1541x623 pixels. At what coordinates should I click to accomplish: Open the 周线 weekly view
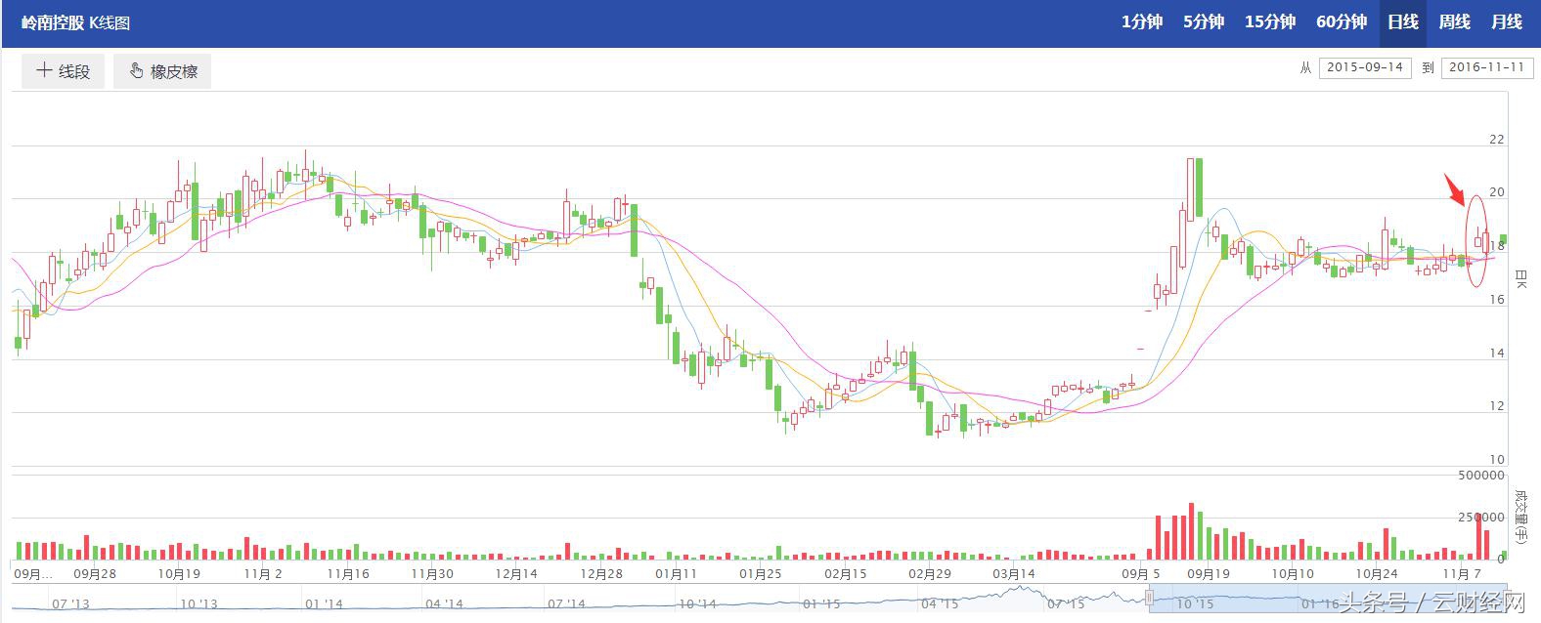[1454, 21]
